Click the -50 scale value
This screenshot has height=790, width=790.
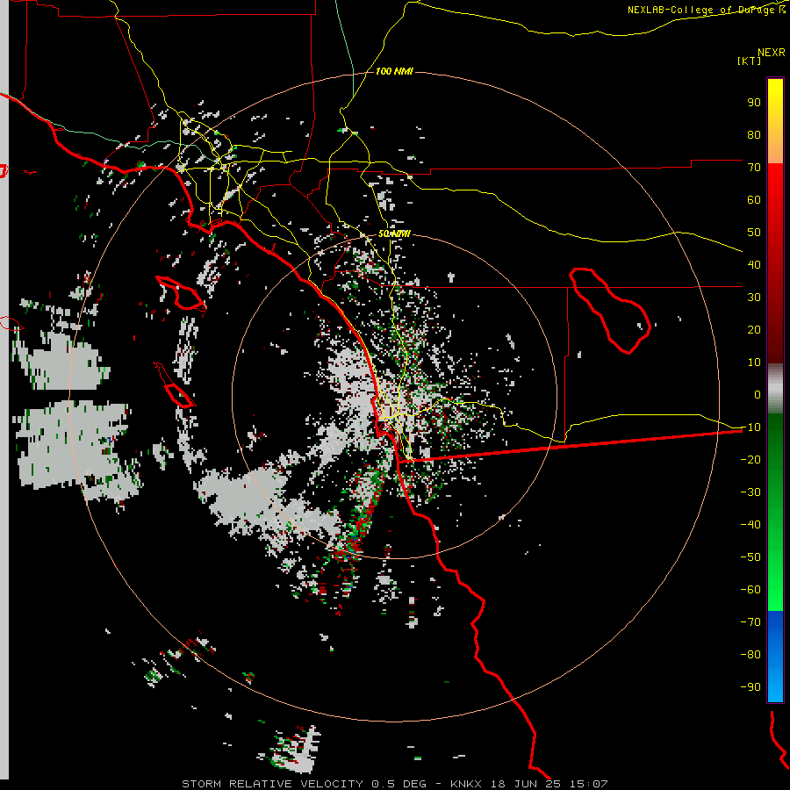[x=750, y=557]
